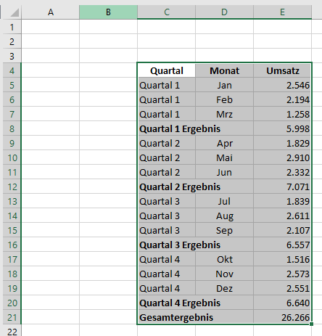Image resolution: width=322 pixels, height=336 pixels.
Task: Select the value 2.546
Action: point(282,85)
